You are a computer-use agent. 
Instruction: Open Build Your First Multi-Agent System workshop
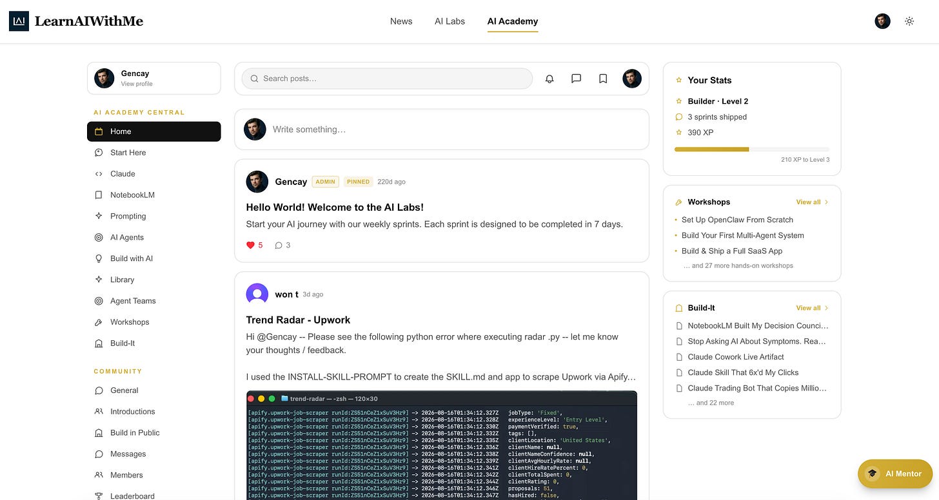(x=743, y=235)
